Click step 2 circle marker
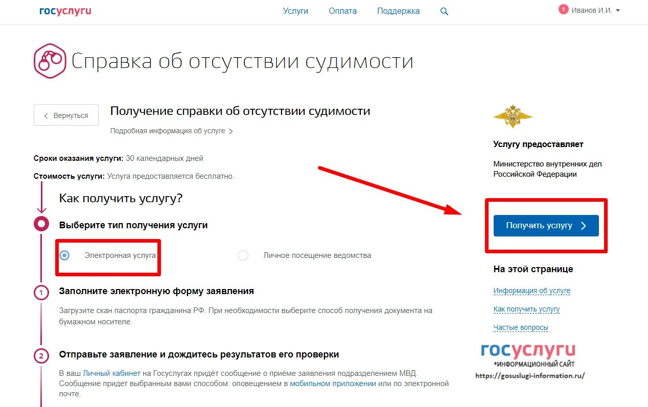The height and width of the screenshot is (407, 648). point(41,356)
